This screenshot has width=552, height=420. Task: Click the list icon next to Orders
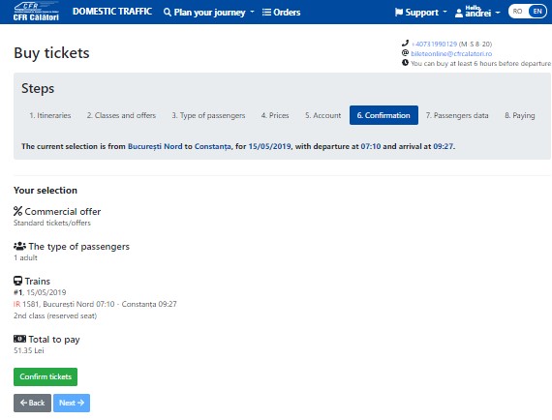266,13
